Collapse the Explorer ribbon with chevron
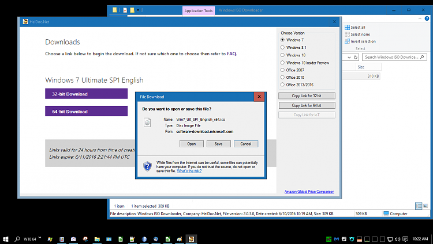This screenshot has width=433, height=244. (x=420, y=18)
